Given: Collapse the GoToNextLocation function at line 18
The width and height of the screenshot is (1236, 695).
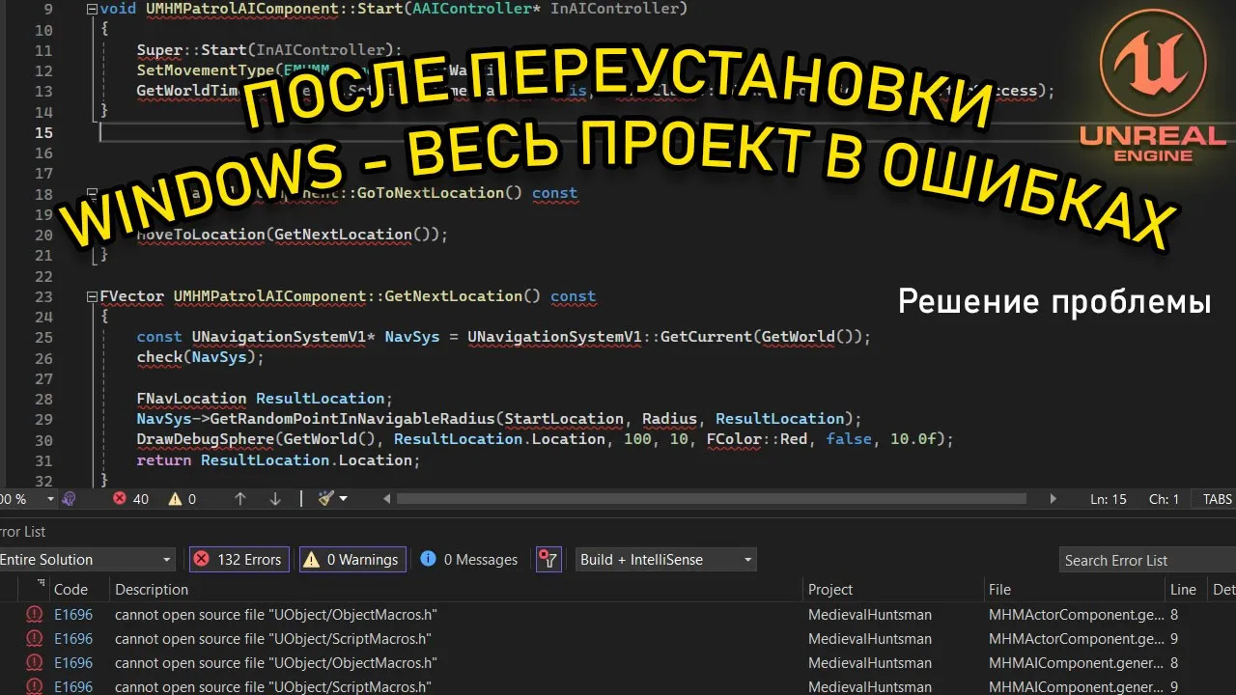Looking at the screenshot, I should [x=92, y=193].
